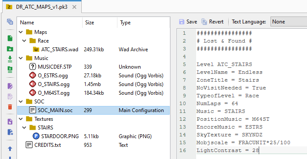Open the Text Language dropdown
This screenshot has width=307, height=159.
pos(289,22)
